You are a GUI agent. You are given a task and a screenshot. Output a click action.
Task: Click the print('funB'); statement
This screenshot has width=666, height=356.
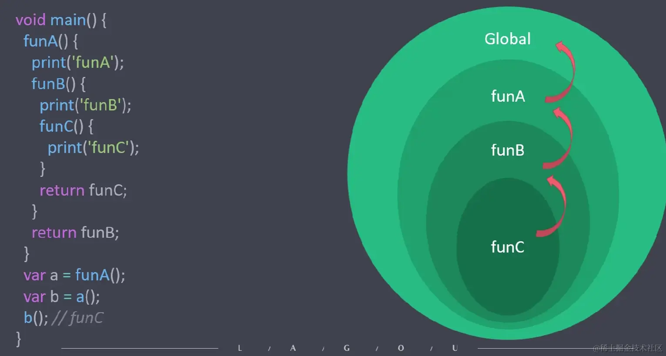[86, 105]
